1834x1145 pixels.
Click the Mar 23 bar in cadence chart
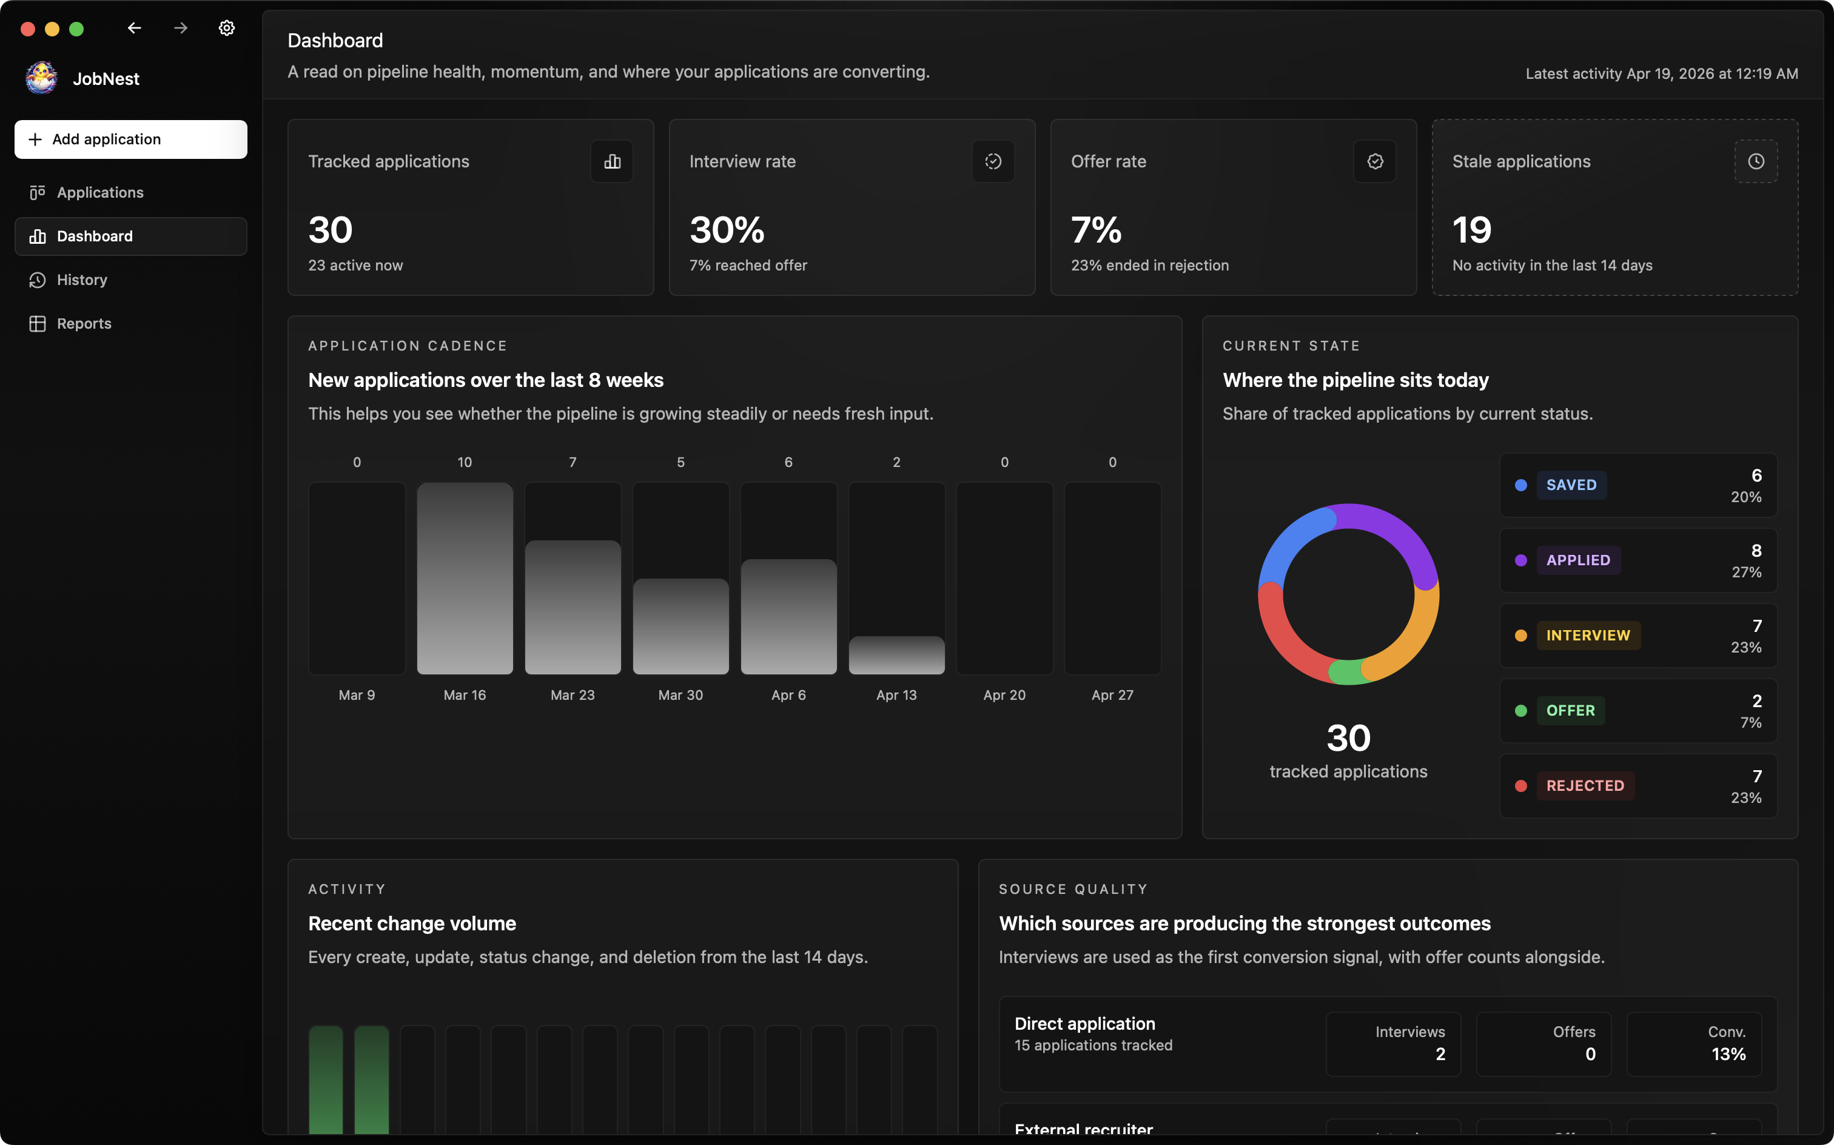click(573, 607)
